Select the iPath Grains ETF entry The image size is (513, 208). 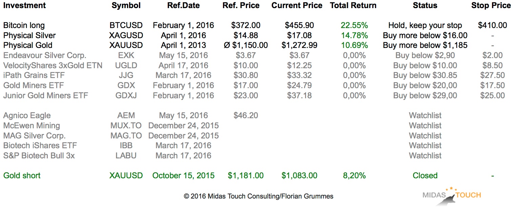[34, 75]
